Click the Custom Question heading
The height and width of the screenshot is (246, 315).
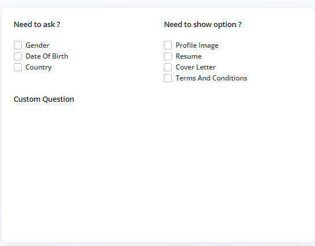coord(44,99)
